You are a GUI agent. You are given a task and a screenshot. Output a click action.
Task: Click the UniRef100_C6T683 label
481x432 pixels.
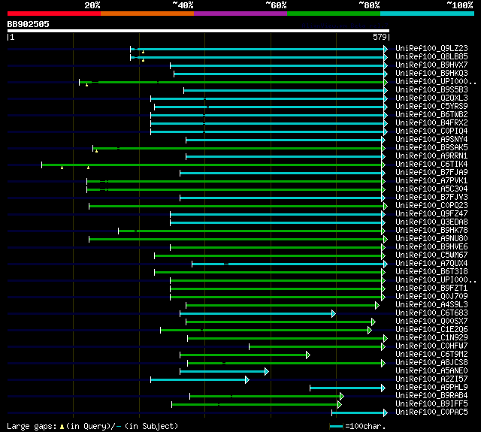[431, 313]
